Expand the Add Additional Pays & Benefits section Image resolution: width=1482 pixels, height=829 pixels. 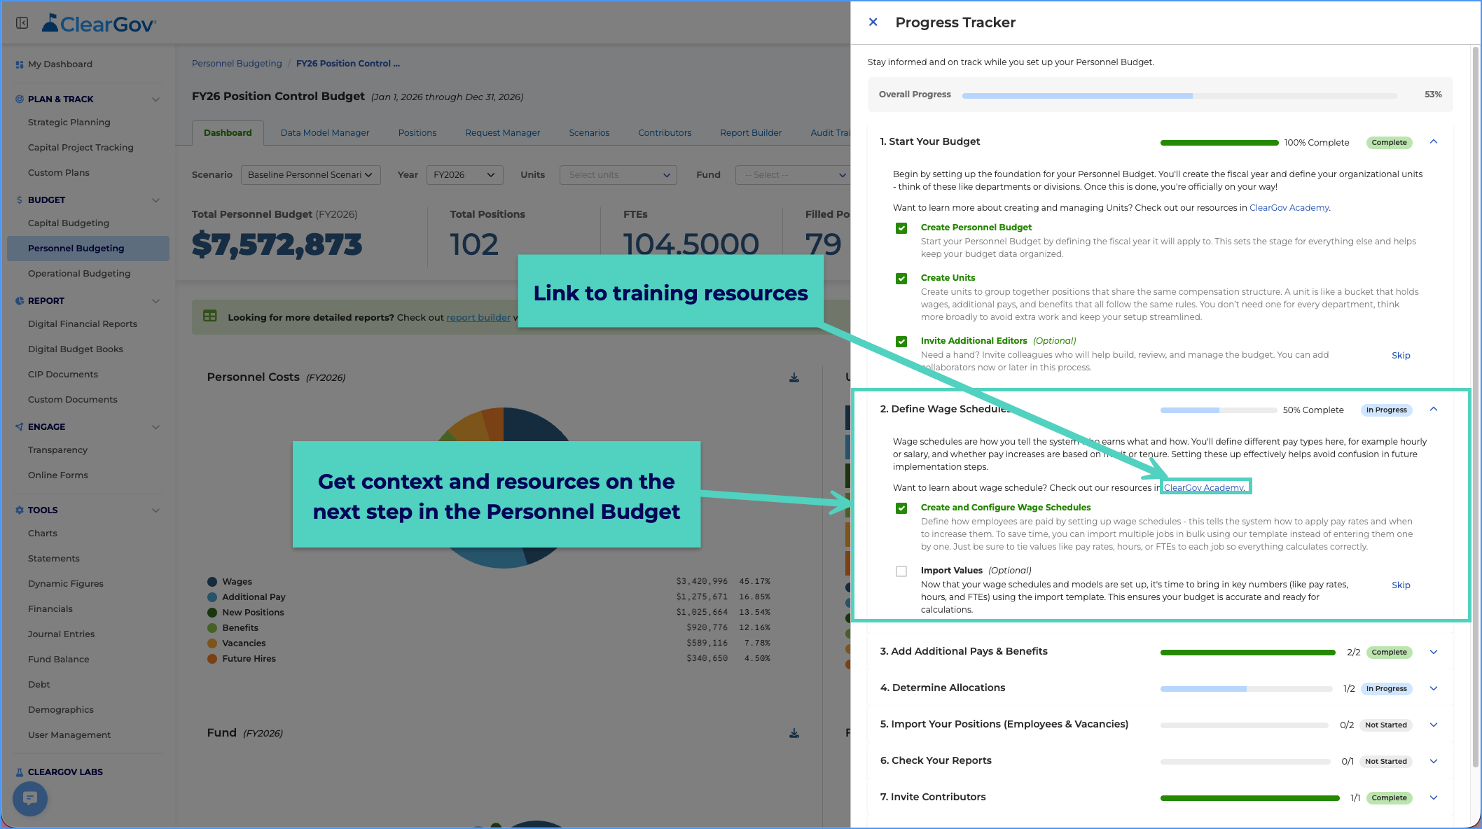(1434, 652)
